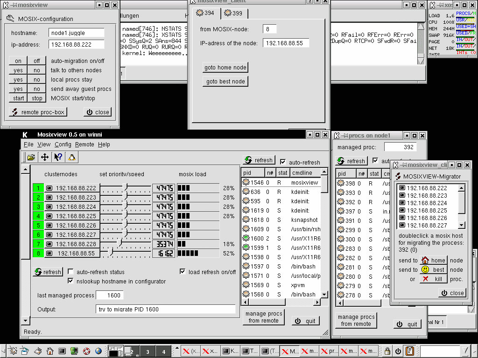The image size is (478, 358).
Task: Launch the terminal icon in the KDE panel
Action: tap(62, 351)
